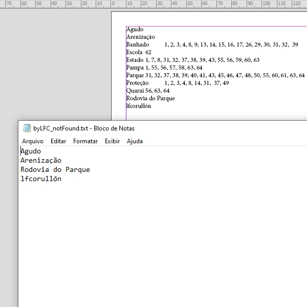Click the Quaraí 56, 63, 64 entry
Image resolution: width=307 pixels, height=307 pixels.
[148, 91]
